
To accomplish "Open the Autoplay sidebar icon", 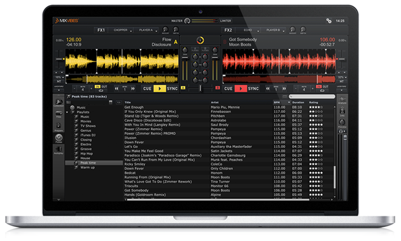I will (59, 150).
